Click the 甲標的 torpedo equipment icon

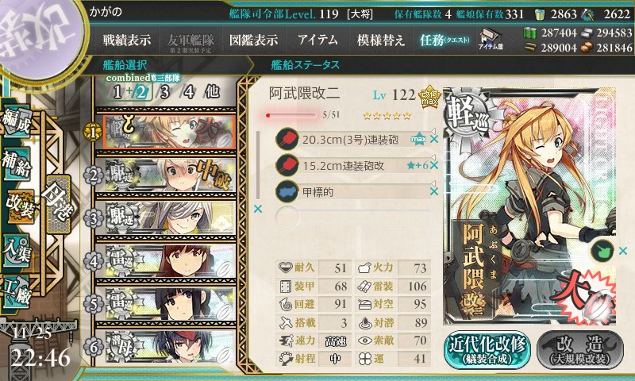(287, 191)
